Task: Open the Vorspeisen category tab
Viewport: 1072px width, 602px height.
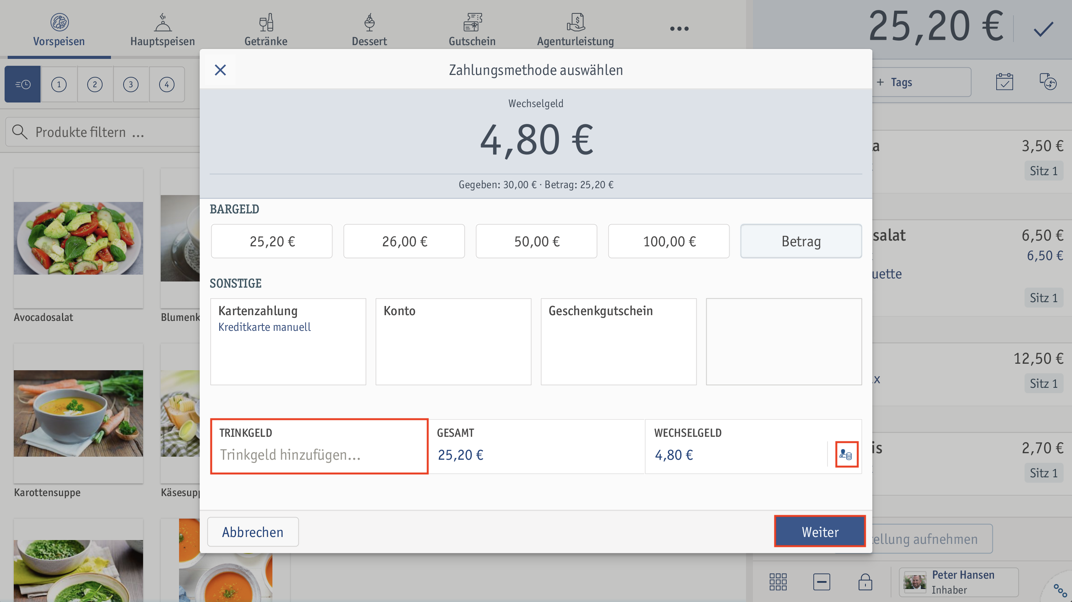Action: pyautogui.click(x=59, y=29)
